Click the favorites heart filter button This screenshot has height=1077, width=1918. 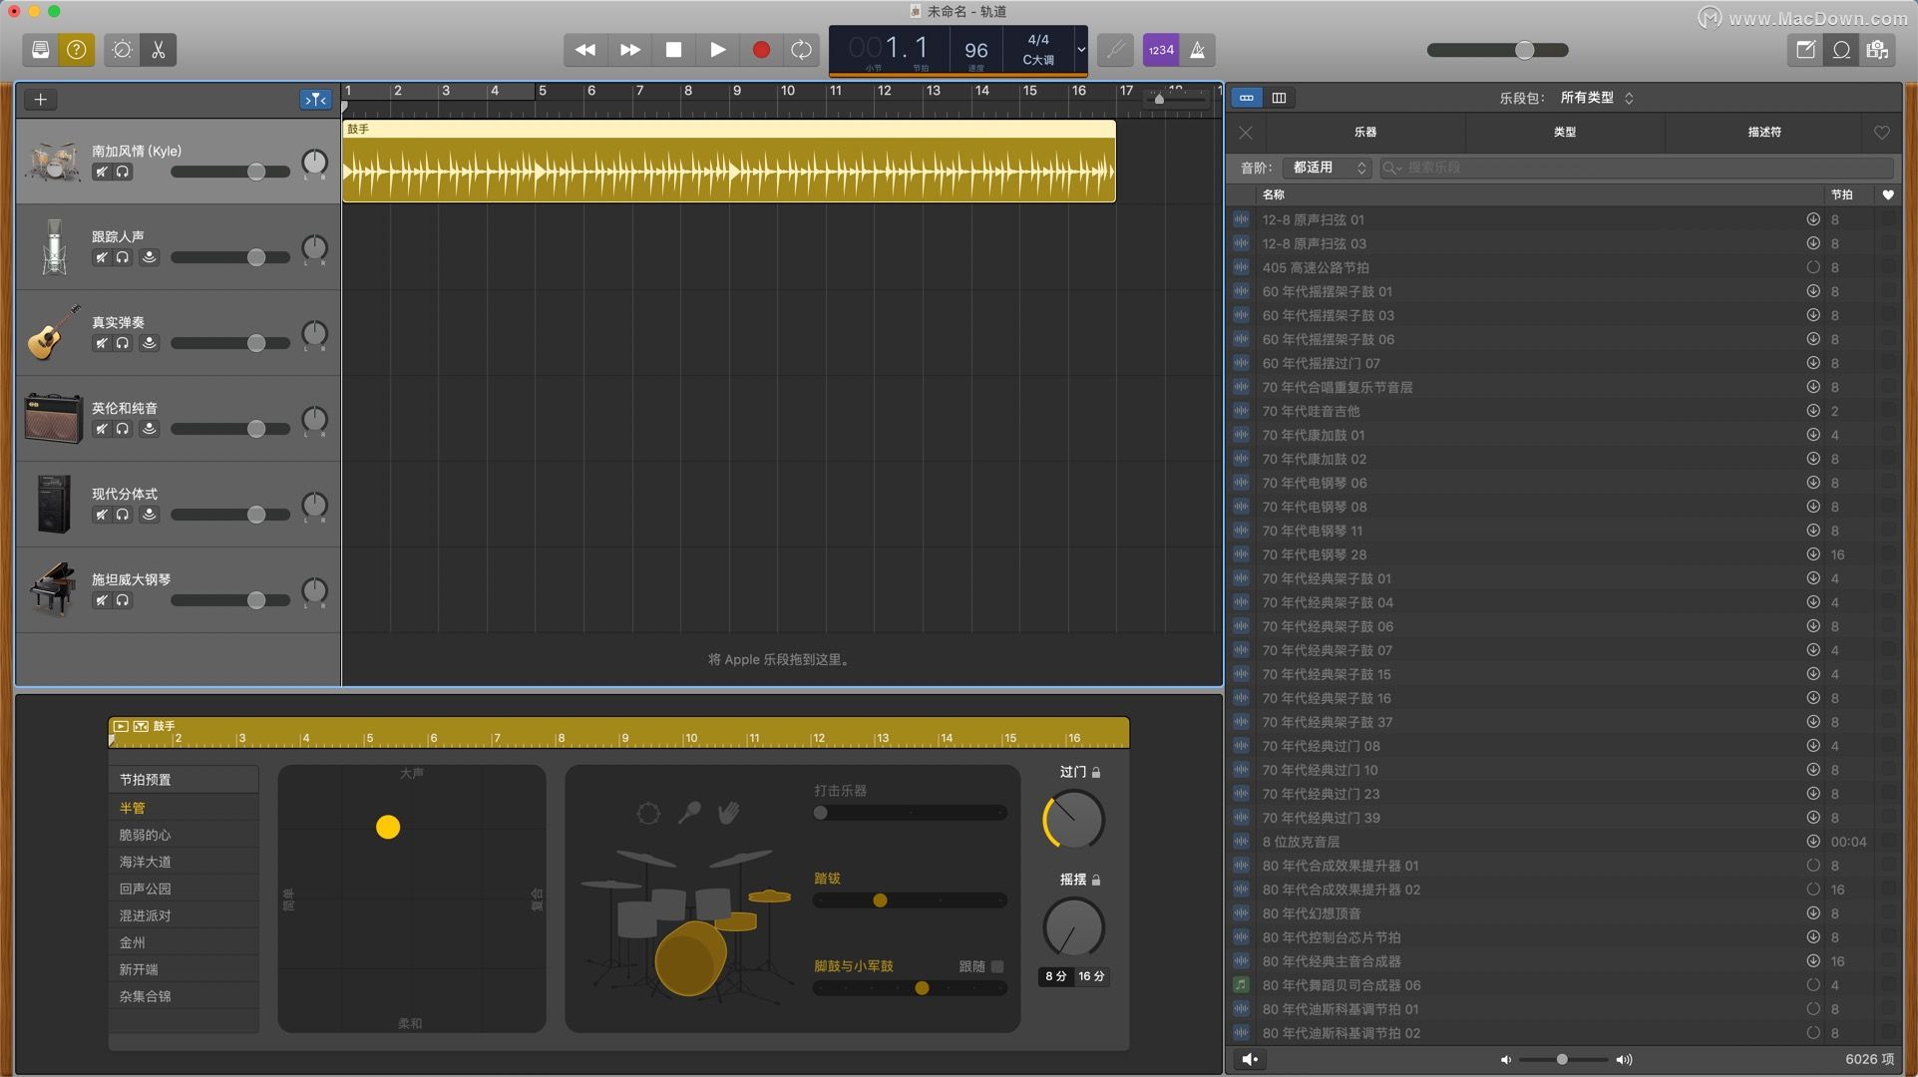(1882, 132)
